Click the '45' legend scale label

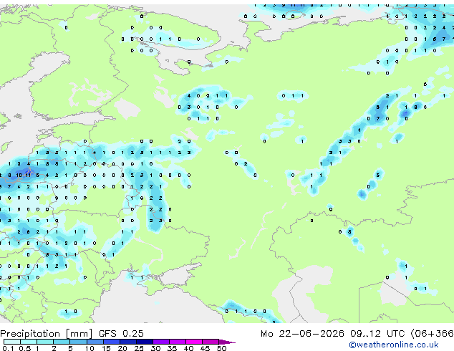[x=205, y=348]
